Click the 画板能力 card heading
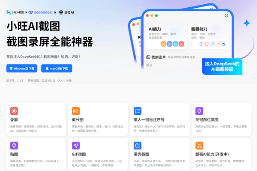This screenshot has height=171, width=257. tap(199, 29)
